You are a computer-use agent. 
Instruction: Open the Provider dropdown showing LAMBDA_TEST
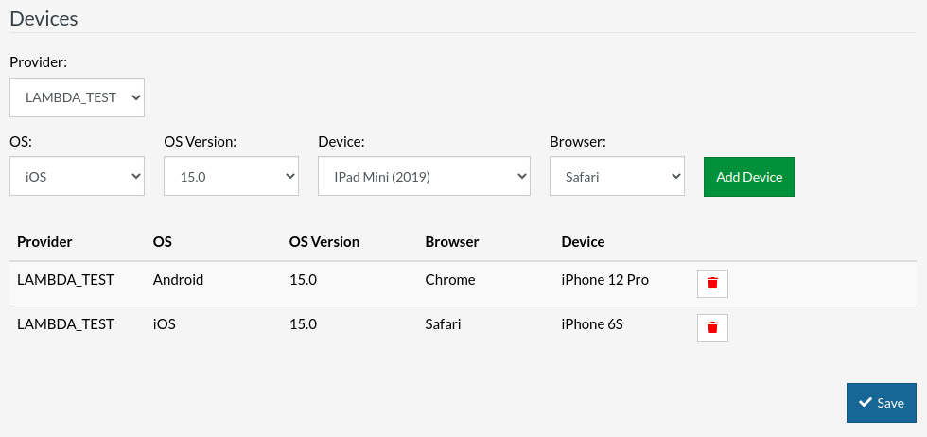tap(77, 97)
